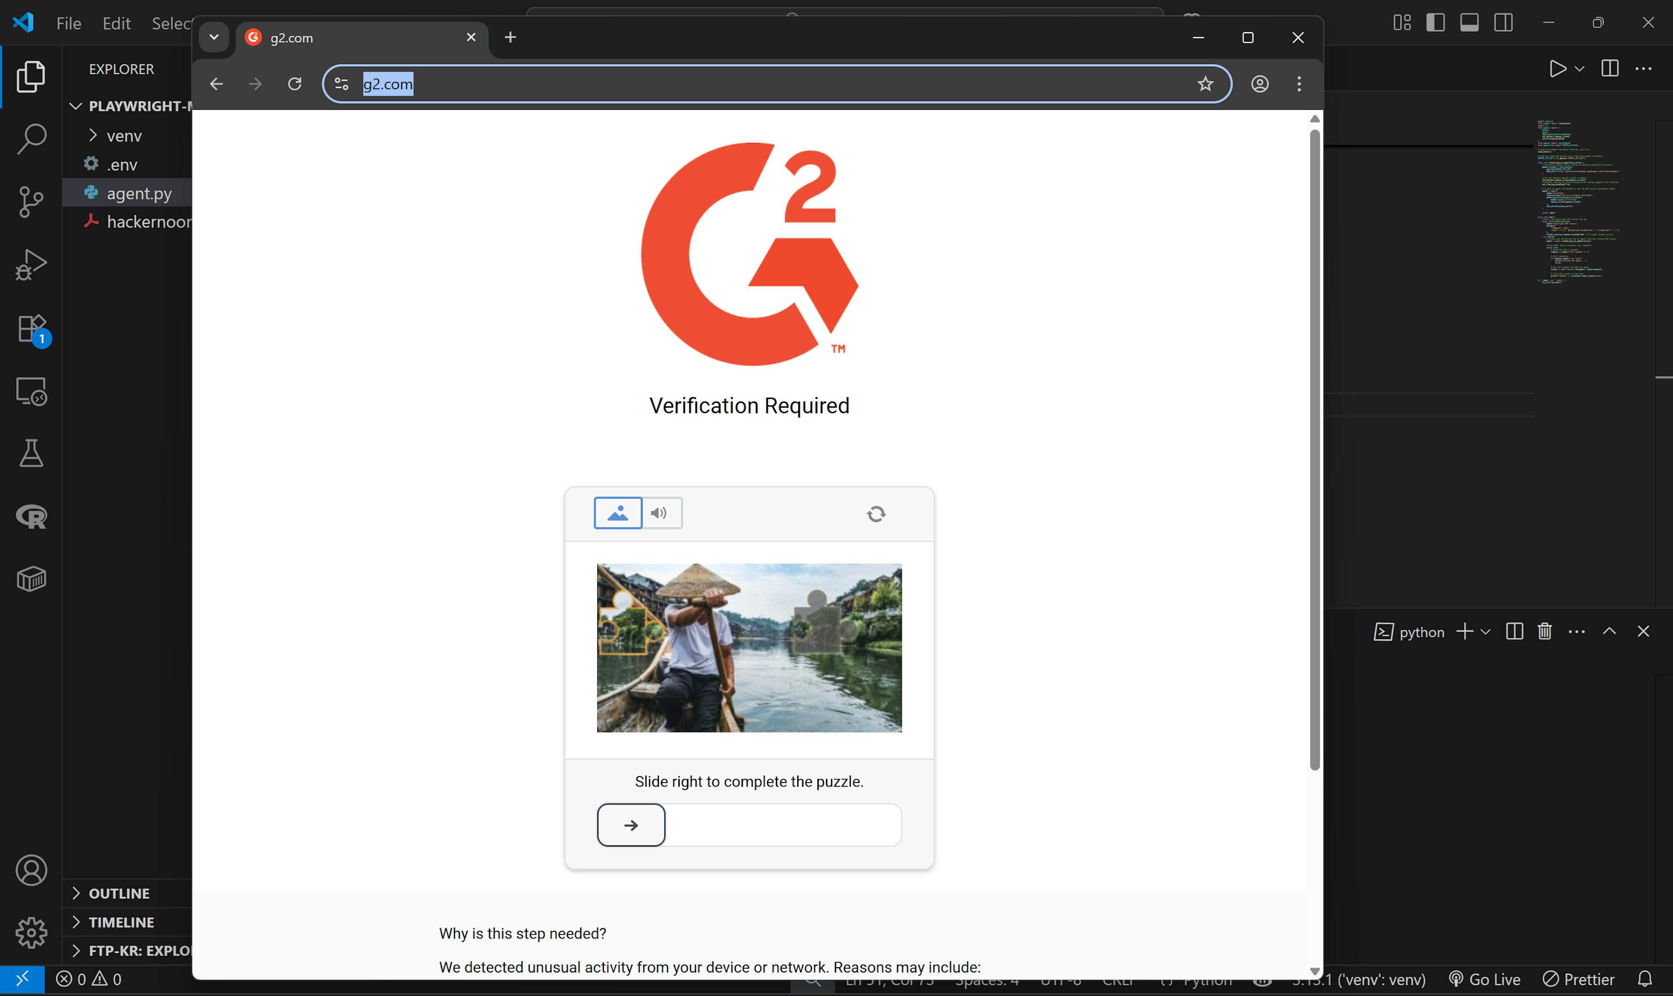Open terminal launch profile dropdown
This screenshot has width=1673, height=996.
(x=1485, y=631)
